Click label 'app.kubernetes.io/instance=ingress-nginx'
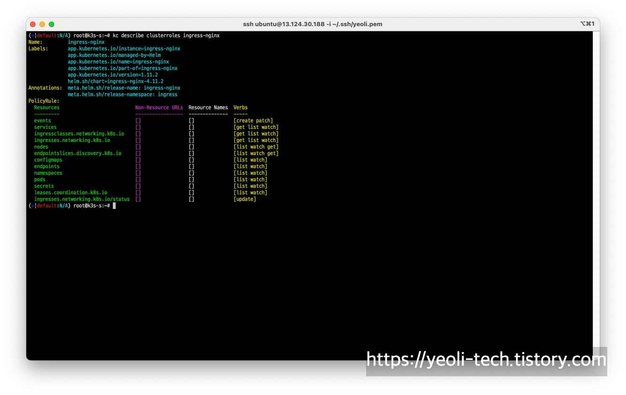Viewport: 626px width, 395px height. [x=124, y=49]
